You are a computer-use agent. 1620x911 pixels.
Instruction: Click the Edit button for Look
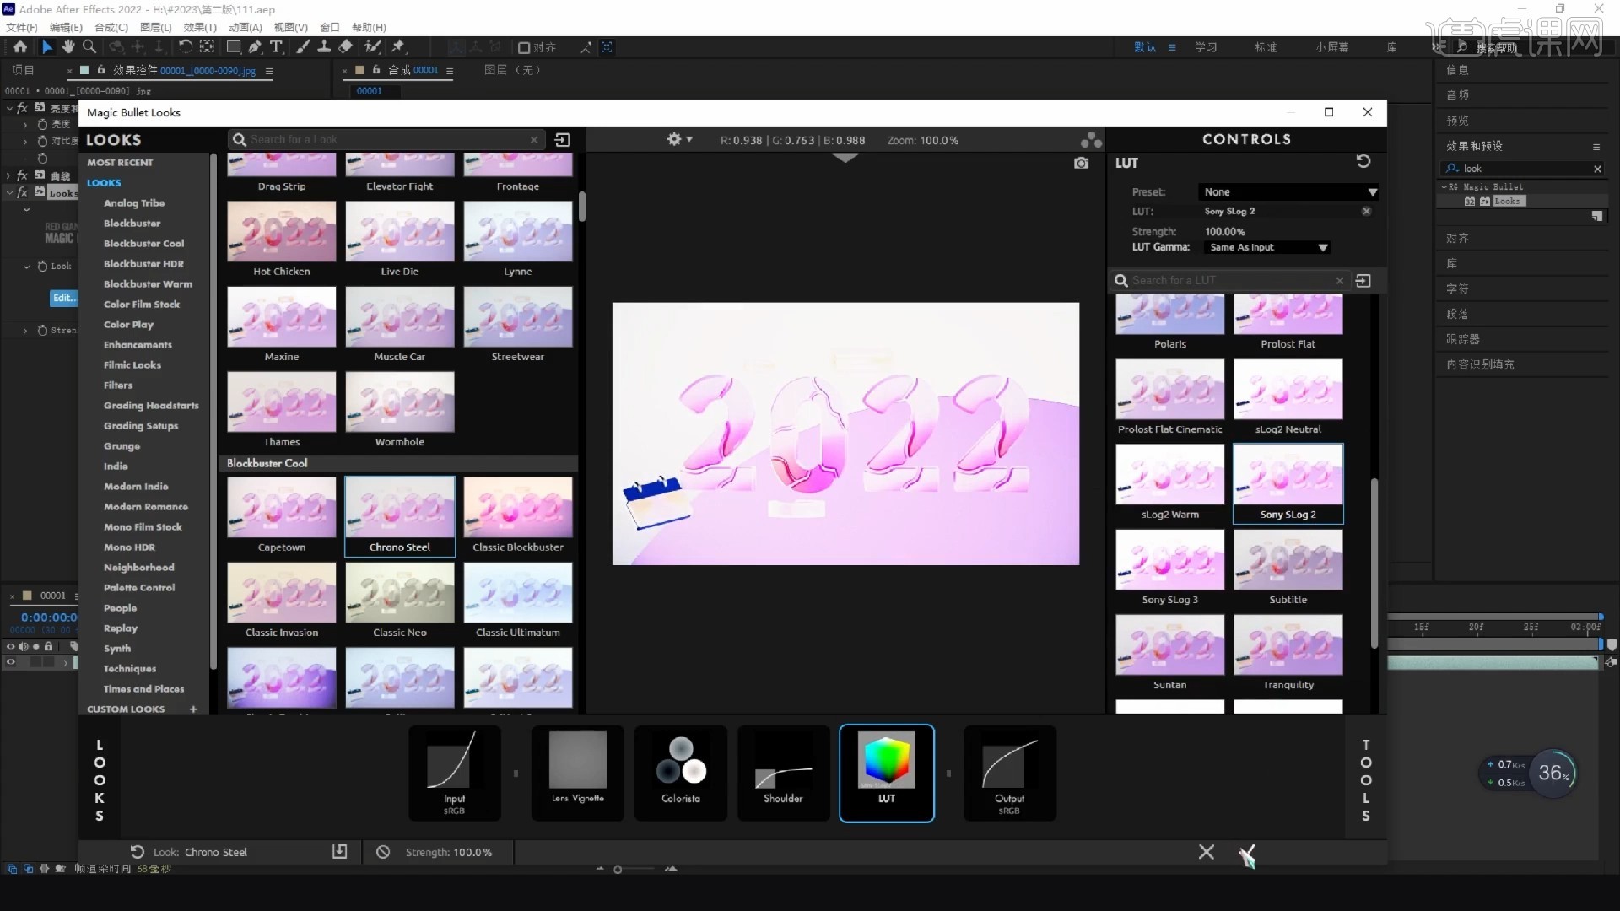click(64, 298)
